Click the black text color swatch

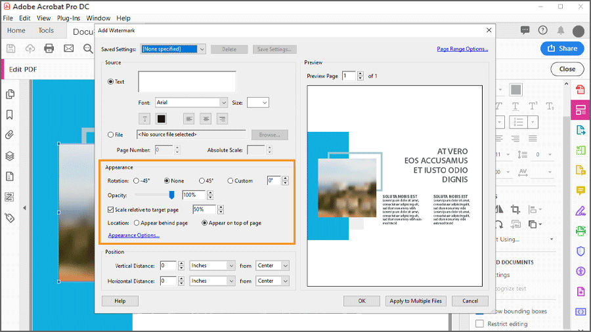(x=161, y=119)
